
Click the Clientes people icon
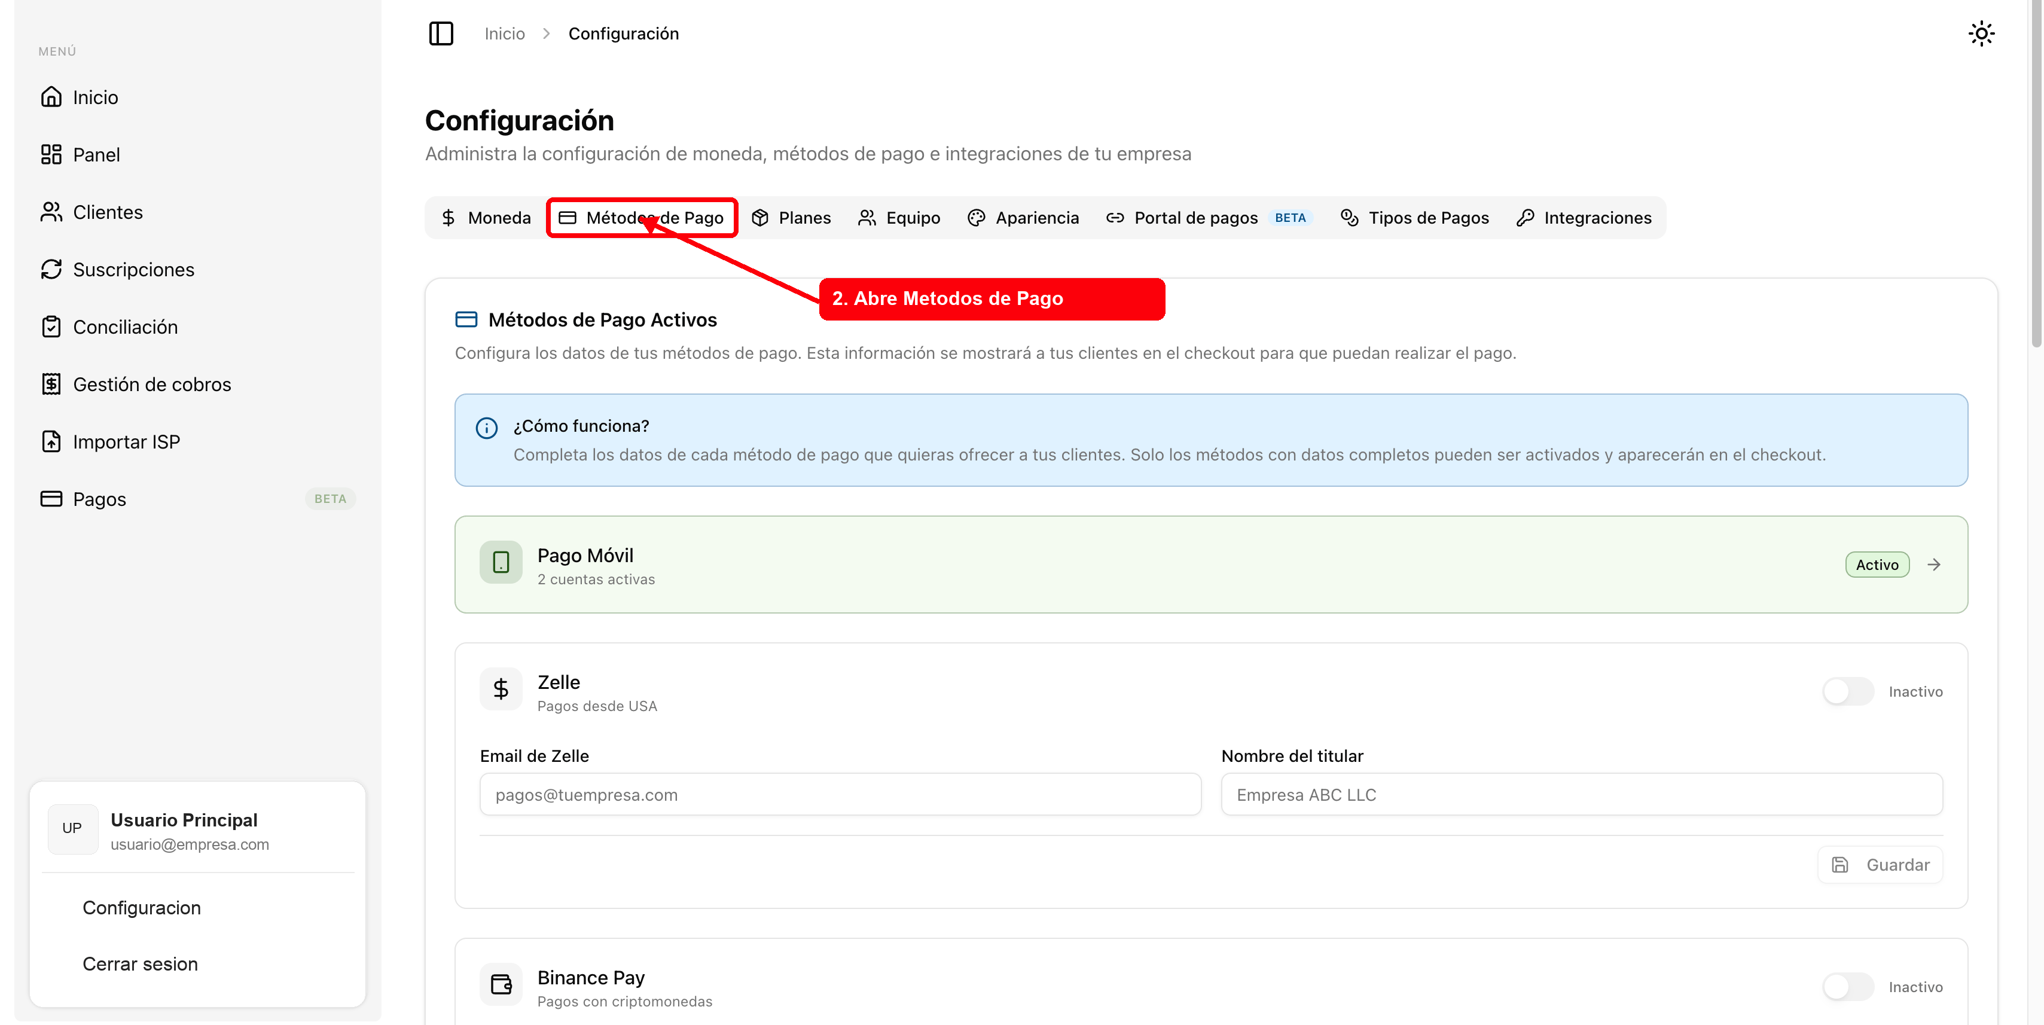(51, 212)
